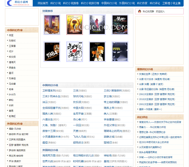Open the 1984 book cover

(52, 52)
